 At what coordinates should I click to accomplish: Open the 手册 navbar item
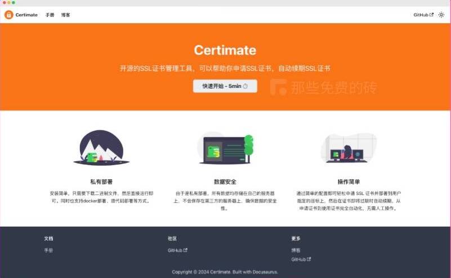[x=50, y=15]
